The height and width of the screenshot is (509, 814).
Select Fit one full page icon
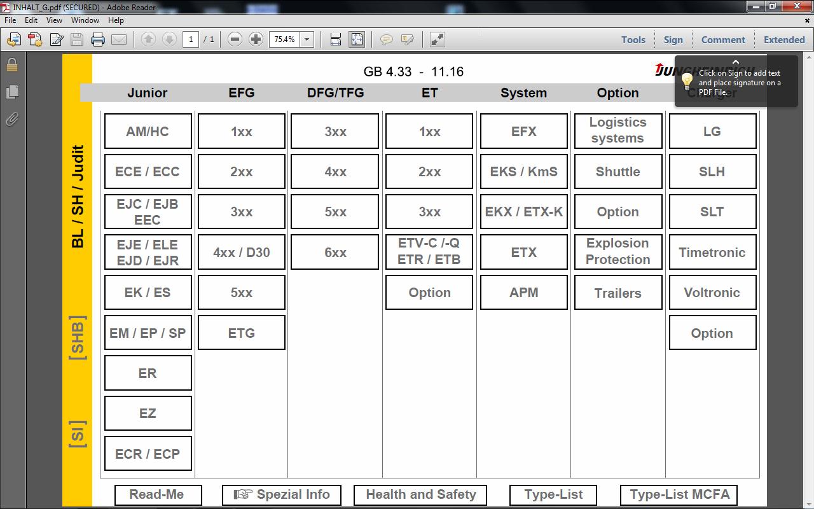click(x=357, y=39)
